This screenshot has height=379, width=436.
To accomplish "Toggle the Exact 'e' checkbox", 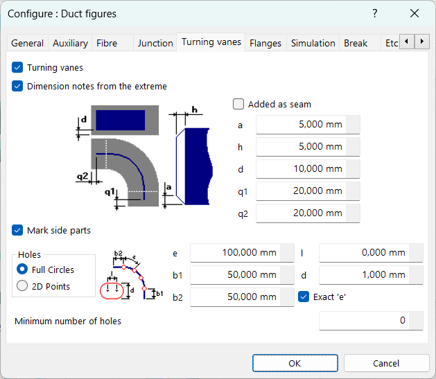I will (x=304, y=297).
